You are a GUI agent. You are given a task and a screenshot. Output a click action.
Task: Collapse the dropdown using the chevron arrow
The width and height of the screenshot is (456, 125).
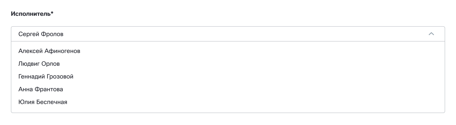(431, 34)
